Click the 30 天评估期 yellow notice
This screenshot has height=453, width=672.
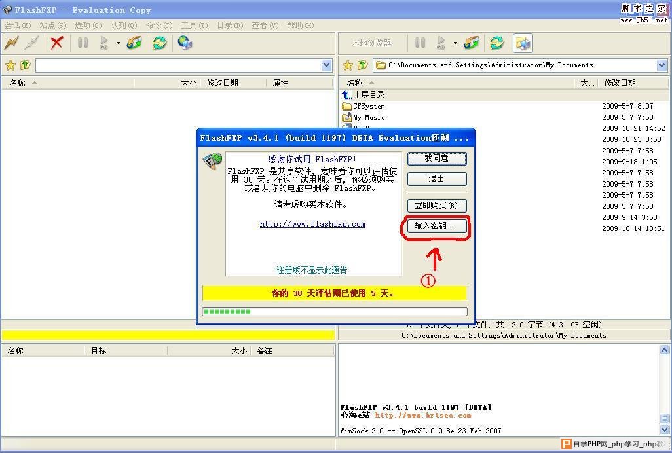pos(334,293)
